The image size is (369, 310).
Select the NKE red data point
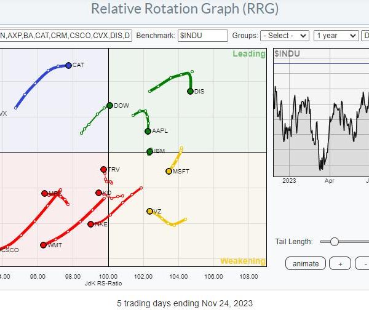point(91,224)
